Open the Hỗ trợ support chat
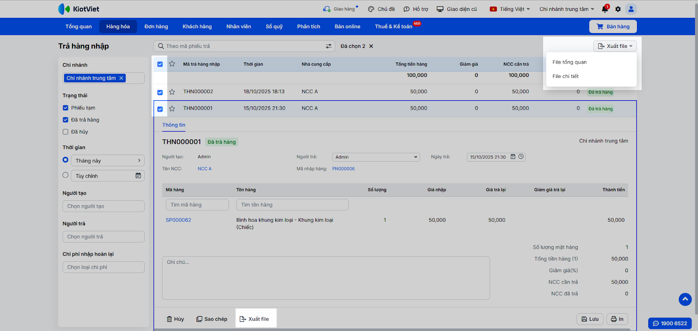Screen dimensions: 698x331 pyautogui.click(x=416, y=9)
